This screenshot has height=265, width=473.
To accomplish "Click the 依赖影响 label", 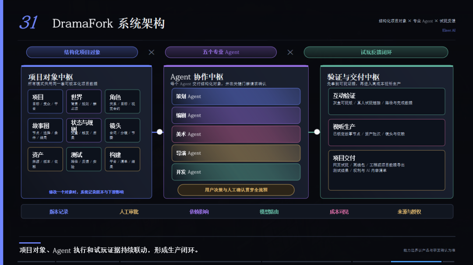I will [x=199, y=212].
